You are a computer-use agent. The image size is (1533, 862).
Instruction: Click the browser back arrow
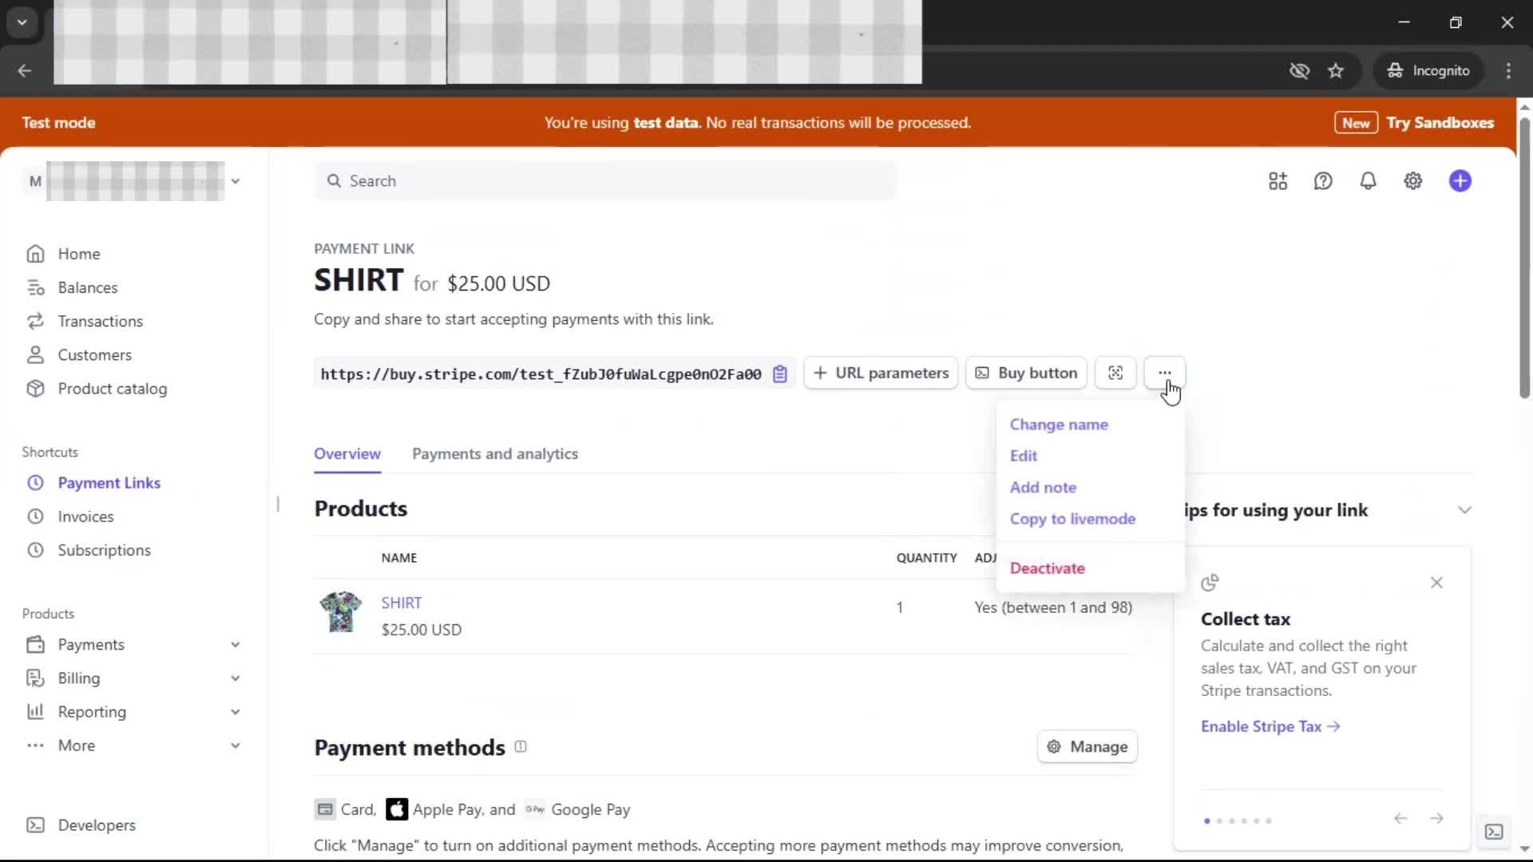[25, 70]
